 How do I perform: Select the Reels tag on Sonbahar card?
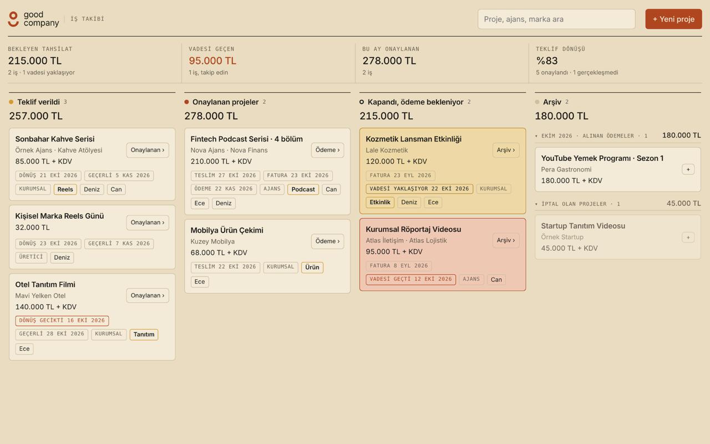pyautogui.click(x=65, y=189)
